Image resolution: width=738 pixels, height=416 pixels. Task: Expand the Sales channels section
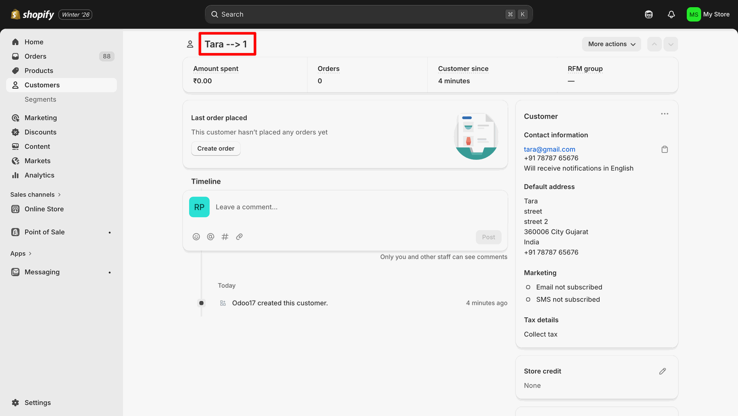pyautogui.click(x=35, y=194)
